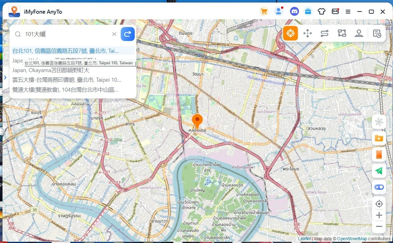Zoom in the map with plus

pos(379,215)
